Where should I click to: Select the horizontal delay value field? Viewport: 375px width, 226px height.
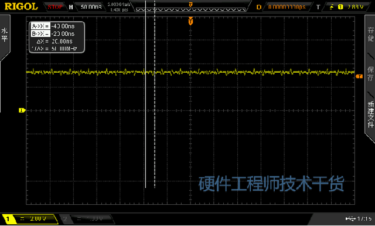tap(287, 7)
